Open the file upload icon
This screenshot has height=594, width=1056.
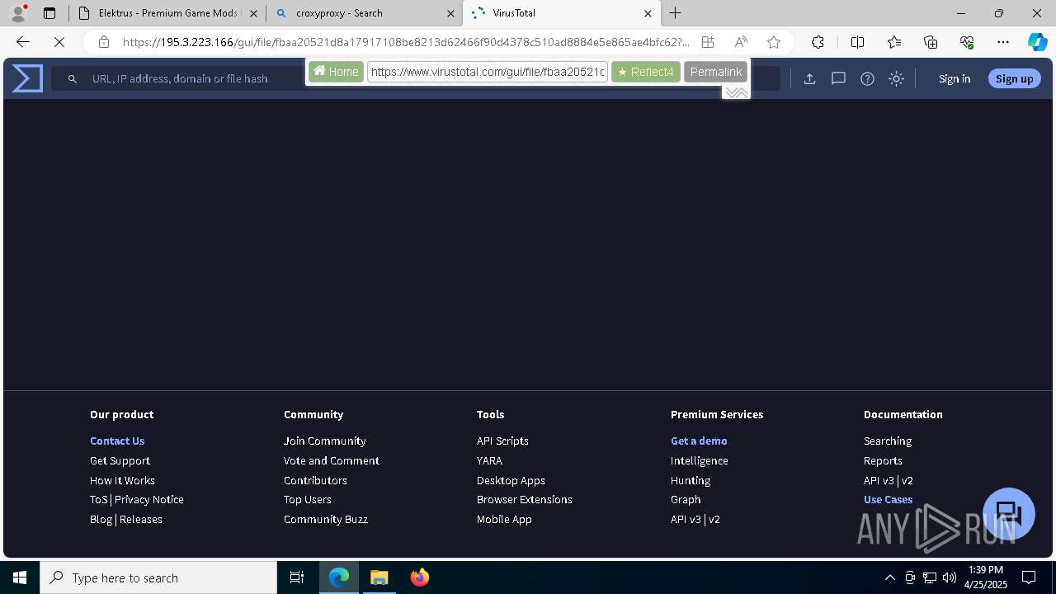pos(810,78)
